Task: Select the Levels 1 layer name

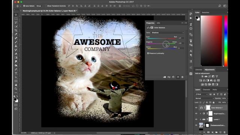Action: [x=216, y=119]
